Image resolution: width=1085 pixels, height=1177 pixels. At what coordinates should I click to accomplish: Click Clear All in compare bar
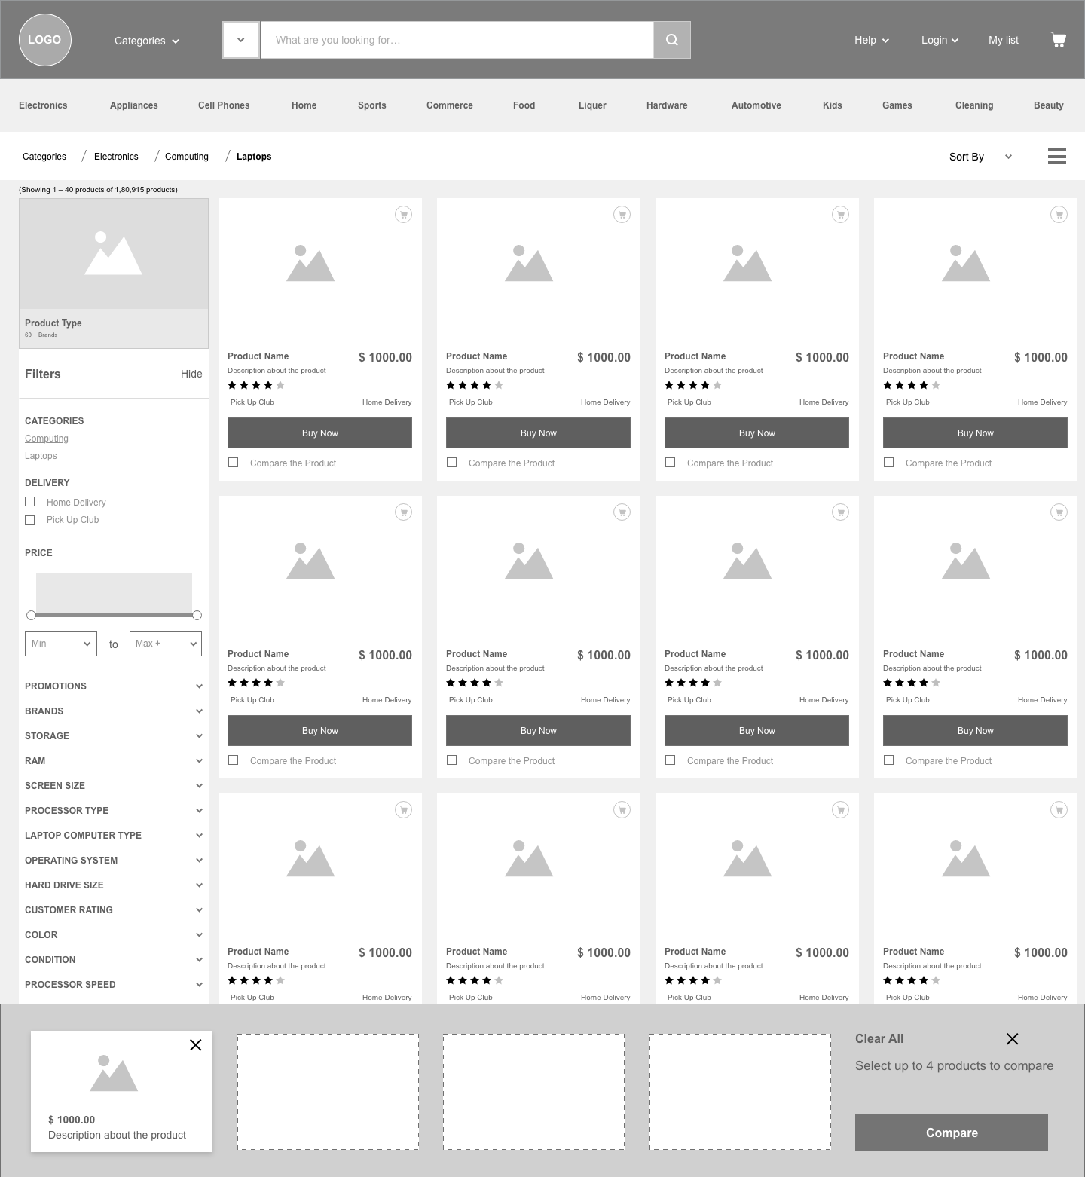click(x=879, y=1038)
